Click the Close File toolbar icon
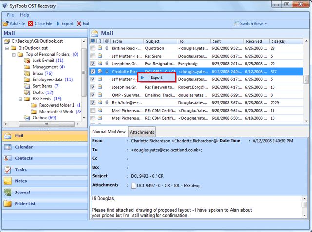The width and height of the screenshot is (312, 232). pos(31,23)
